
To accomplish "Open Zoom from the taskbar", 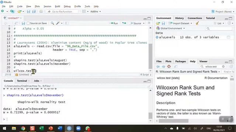I will tap(78, 128).
